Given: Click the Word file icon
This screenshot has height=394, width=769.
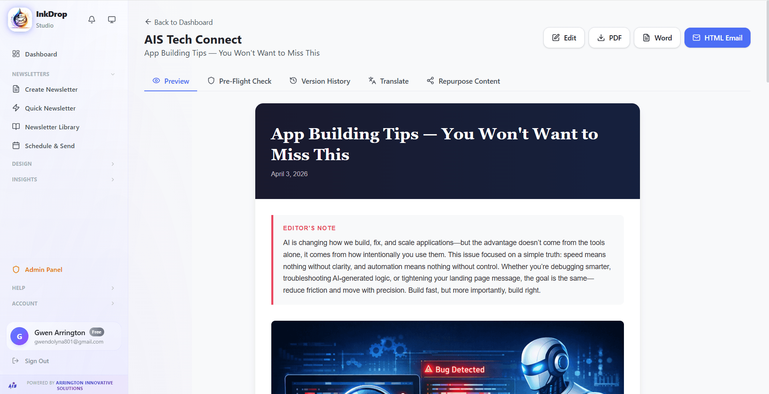Looking at the screenshot, I should point(646,38).
